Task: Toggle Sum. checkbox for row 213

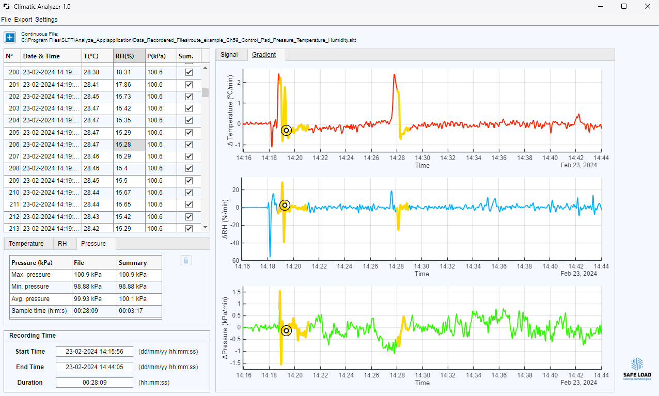Action: [189, 228]
